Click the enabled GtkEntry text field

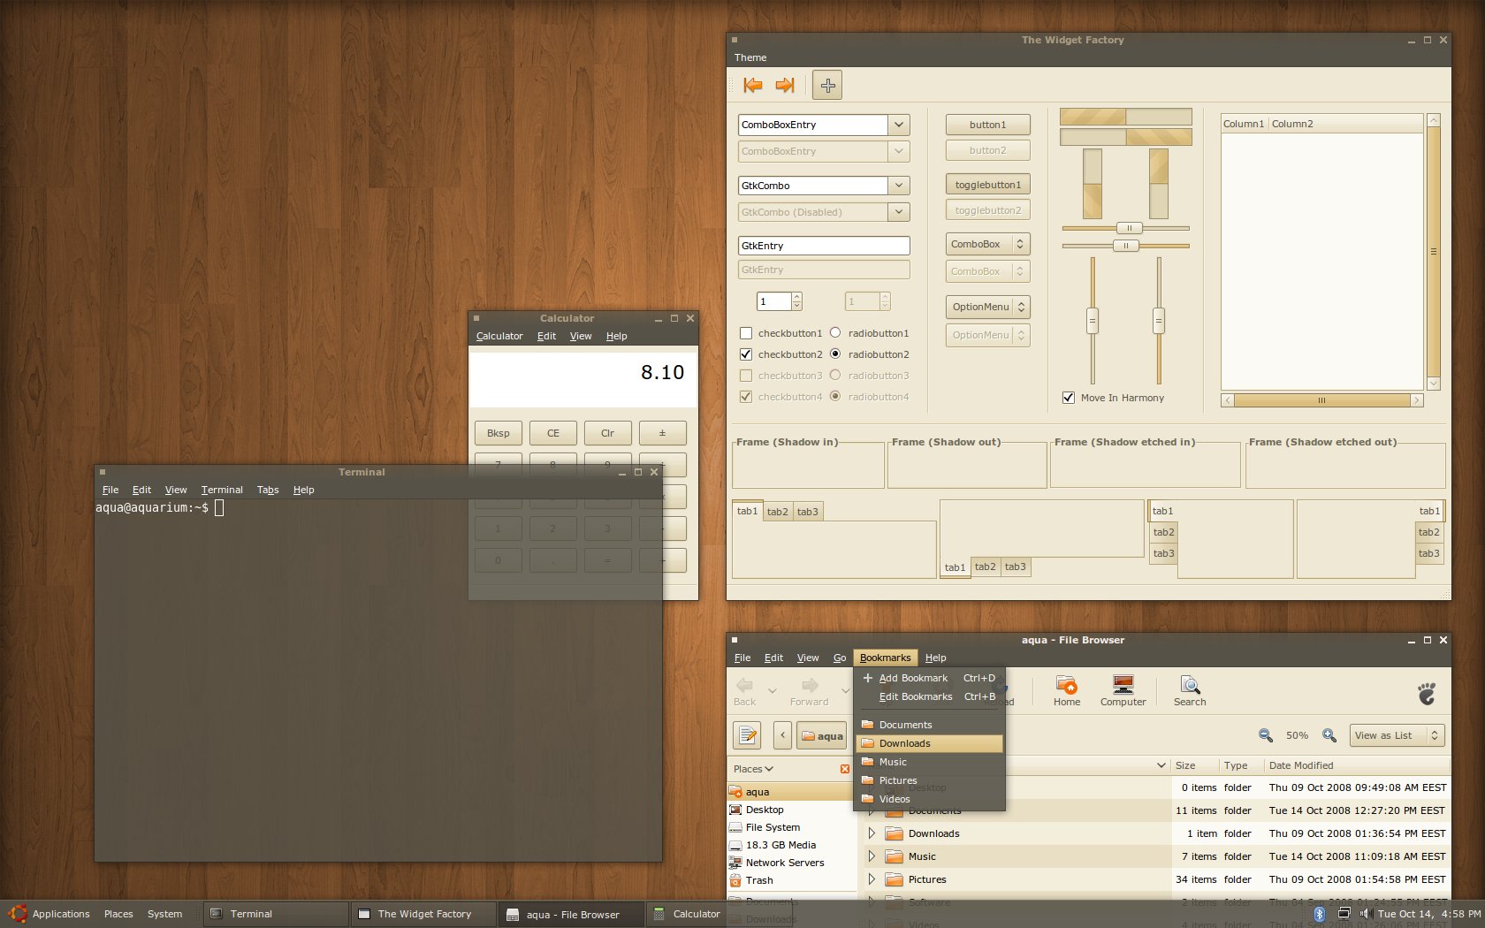(x=824, y=246)
